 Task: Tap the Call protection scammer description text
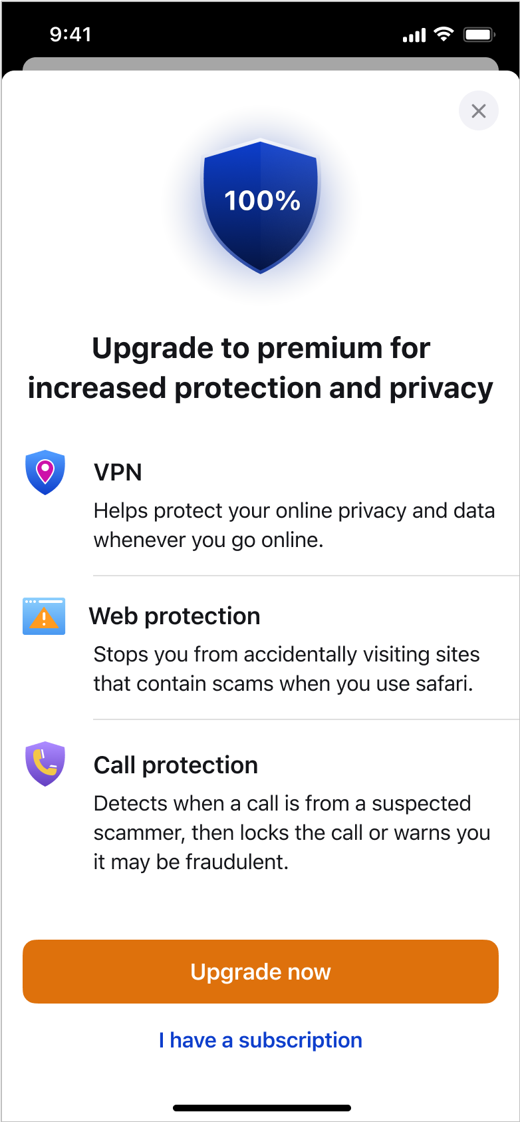[292, 833]
